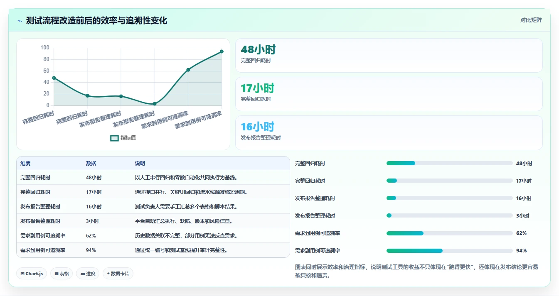Click the progress bar showing 94%
This screenshot has height=296, width=559.
[450, 251]
